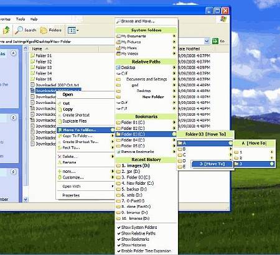Select Folder 03 in file list
The image size is (280, 255).
[x=44, y=67]
